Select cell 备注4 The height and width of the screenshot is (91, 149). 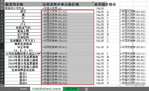(x=23, y=83)
